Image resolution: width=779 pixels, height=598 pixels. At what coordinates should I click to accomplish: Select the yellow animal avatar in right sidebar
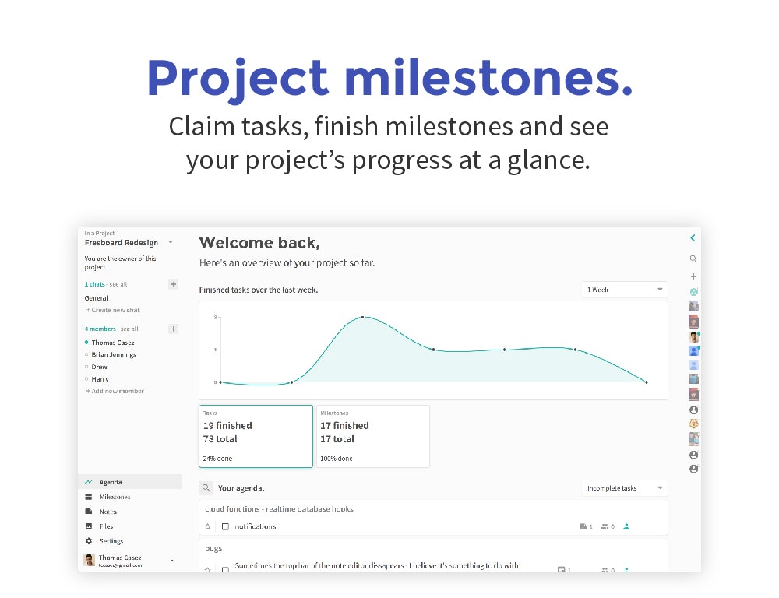point(693,424)
